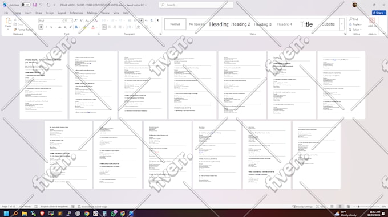This screenshot has height=217, width=388.
Task: Click Find in Editing group
Action: (x=354, y=19)
